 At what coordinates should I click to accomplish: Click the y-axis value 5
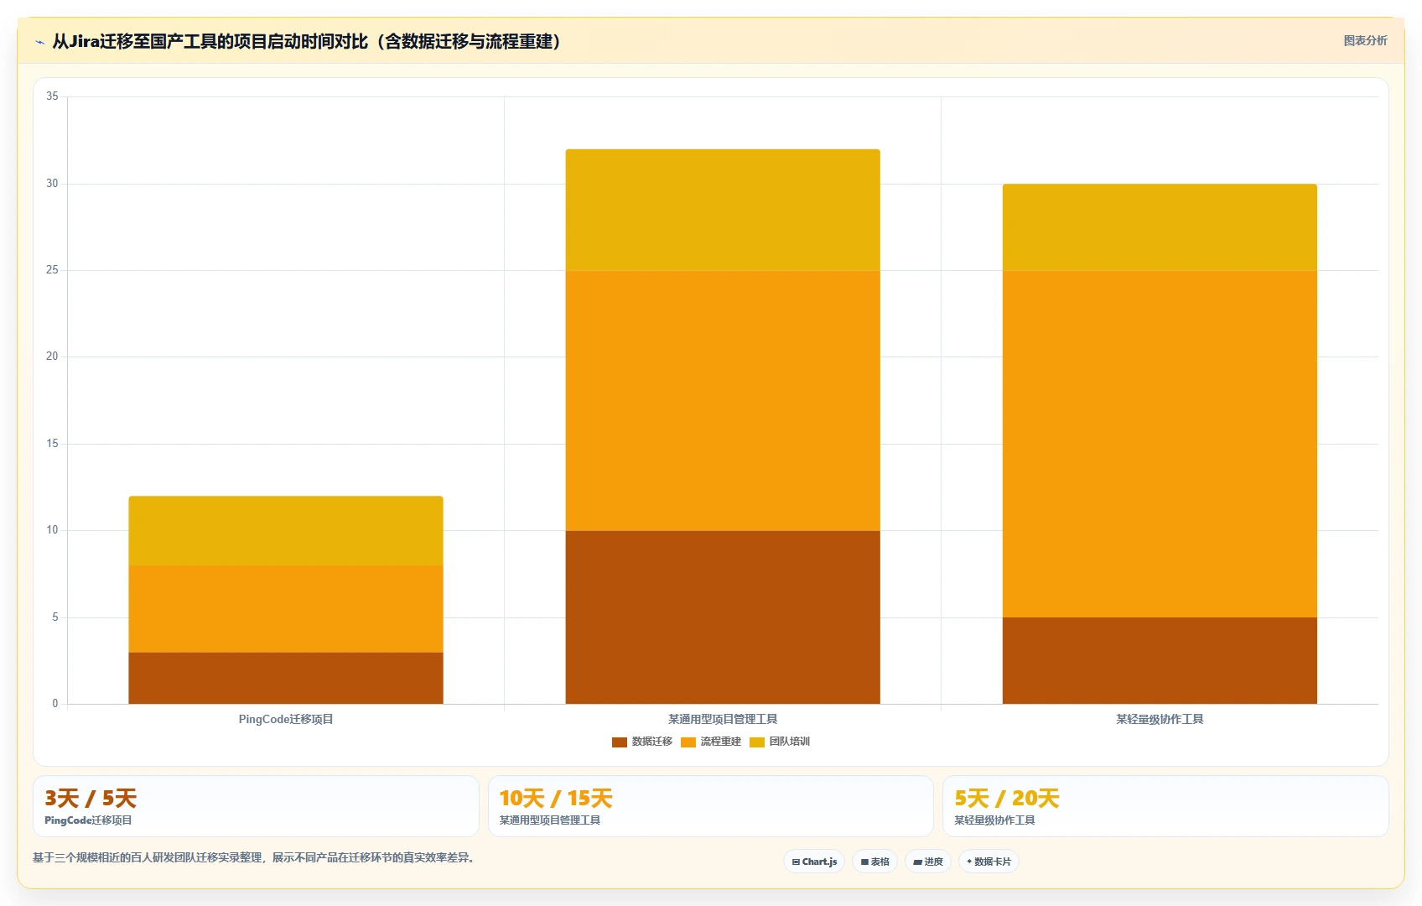55,617
